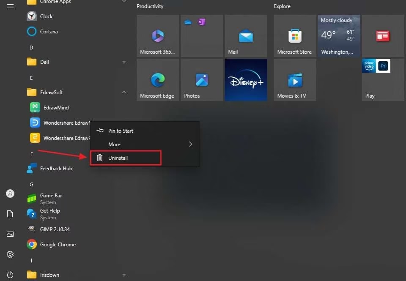Click the Cortana list label
Screen dimensions: 406x281
tap(49, 32)
